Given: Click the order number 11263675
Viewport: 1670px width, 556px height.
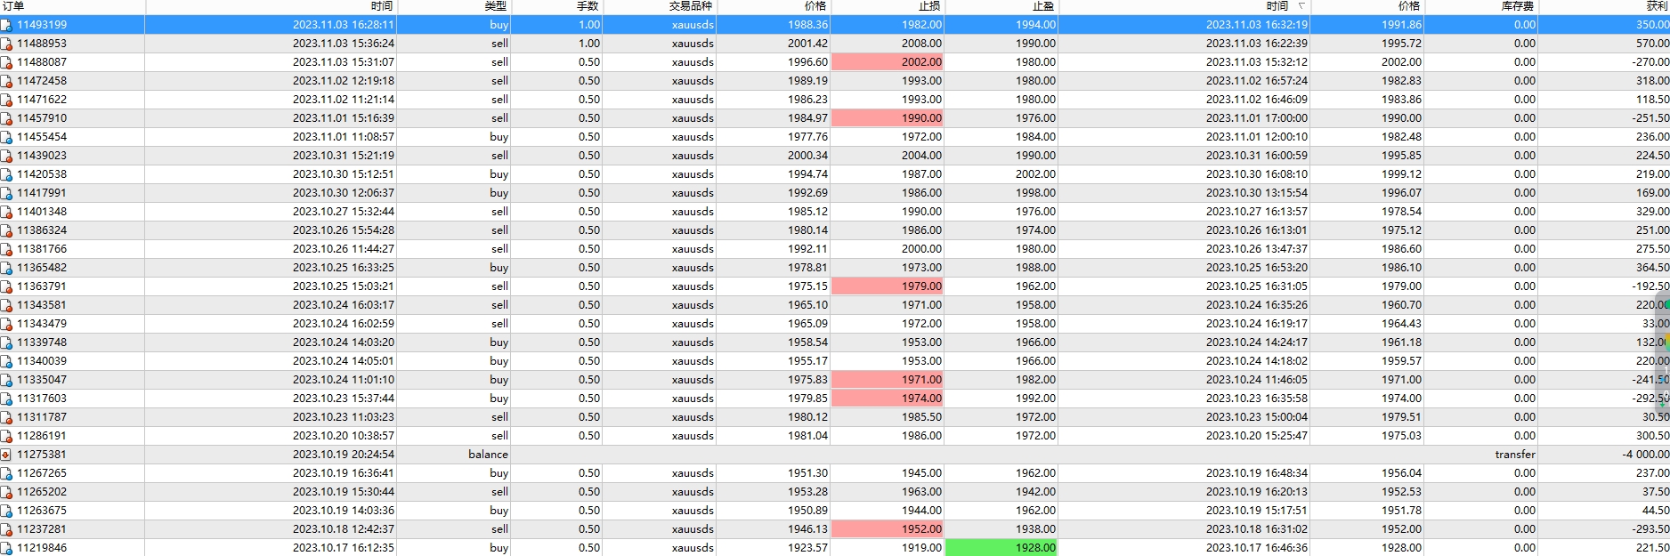Looking at the screenshot, I should (42, 511).
